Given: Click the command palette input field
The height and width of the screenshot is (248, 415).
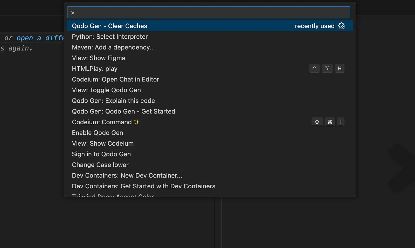Looking at the screenshot, I should 209,12.
